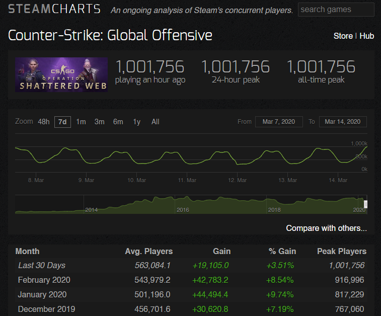Open Compare with others link
Viewport: 381px width, 316px height.
pyautogui.click(x=326, y=228)
